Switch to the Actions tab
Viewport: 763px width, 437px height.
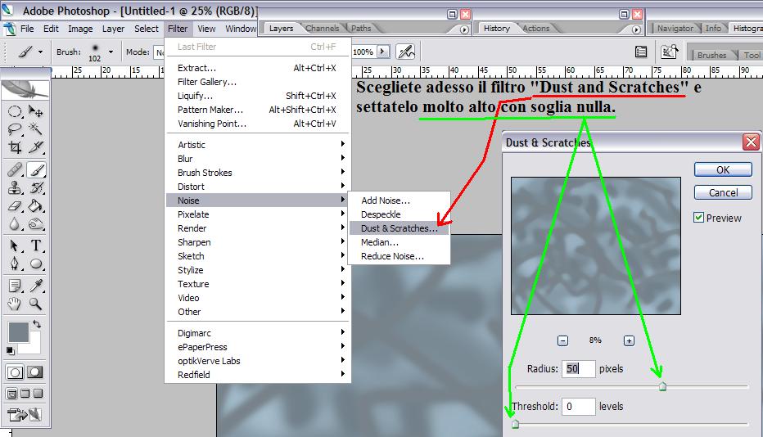535,28
